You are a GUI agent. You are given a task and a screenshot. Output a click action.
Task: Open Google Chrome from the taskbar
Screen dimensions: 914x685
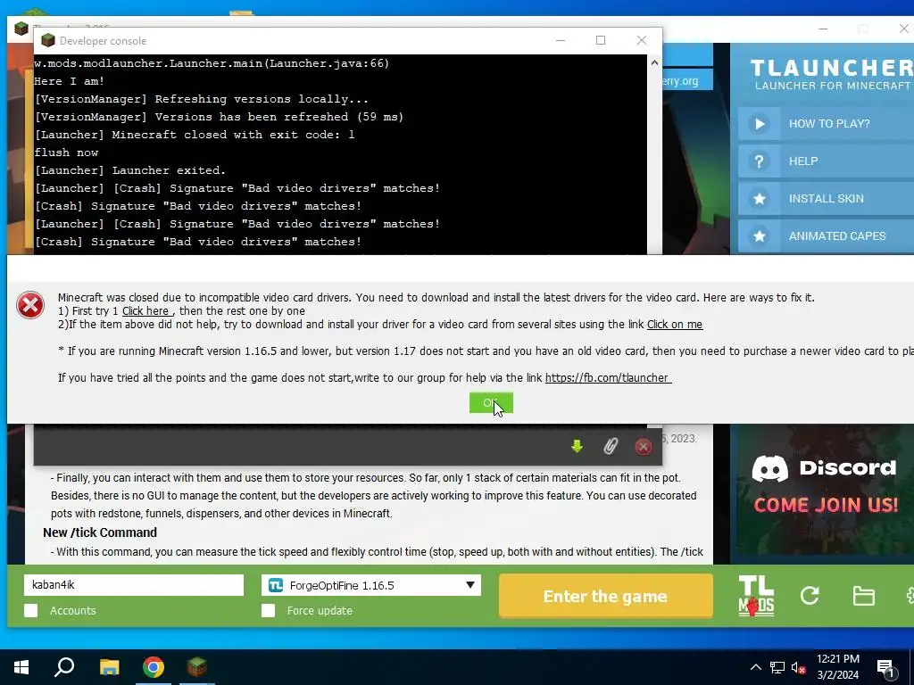154,667
